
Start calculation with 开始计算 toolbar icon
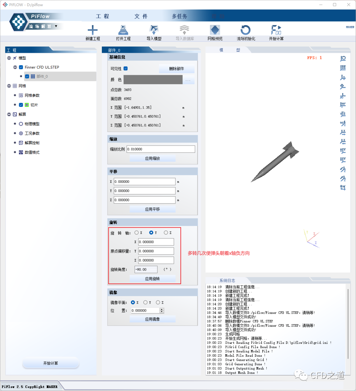click(x=276, y=30)
